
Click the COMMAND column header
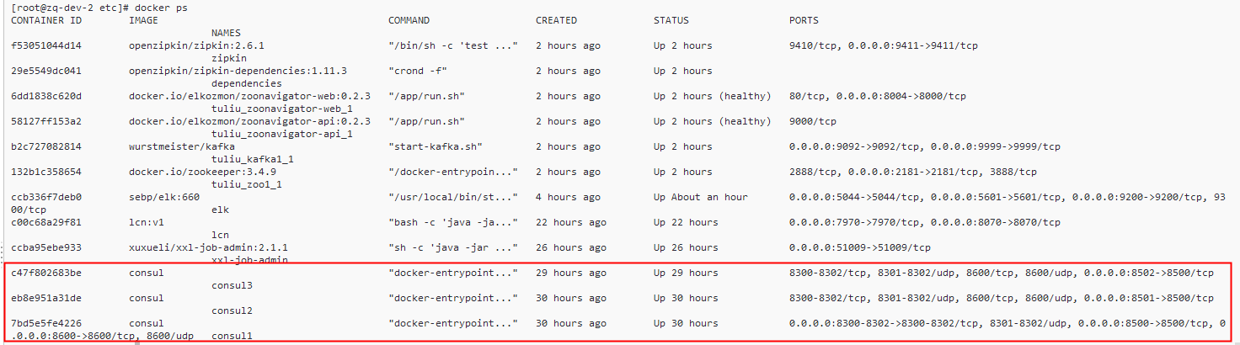tap(409, 20)
